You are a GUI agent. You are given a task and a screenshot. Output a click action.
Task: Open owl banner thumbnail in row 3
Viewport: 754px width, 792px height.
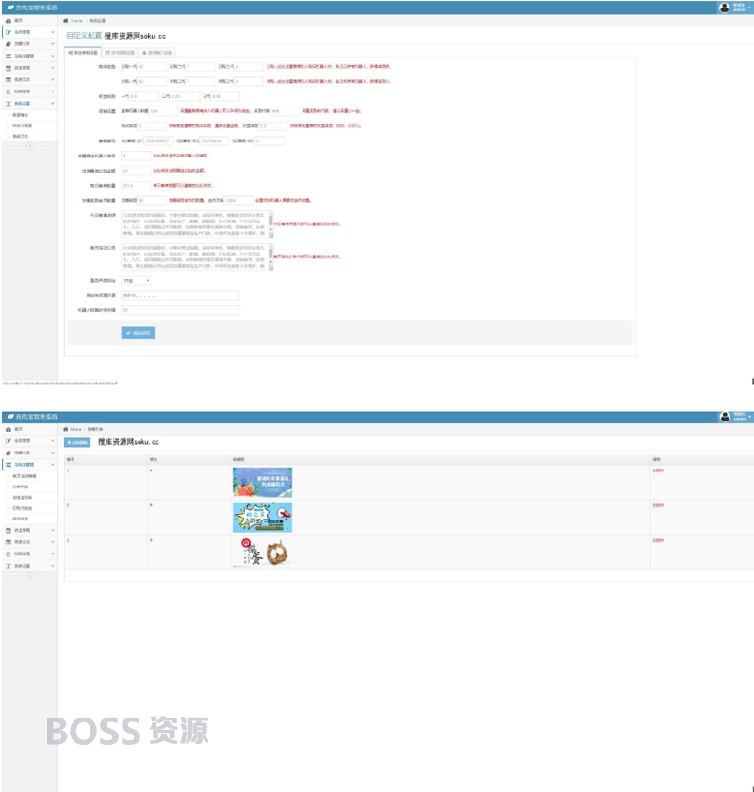point(262,553)
